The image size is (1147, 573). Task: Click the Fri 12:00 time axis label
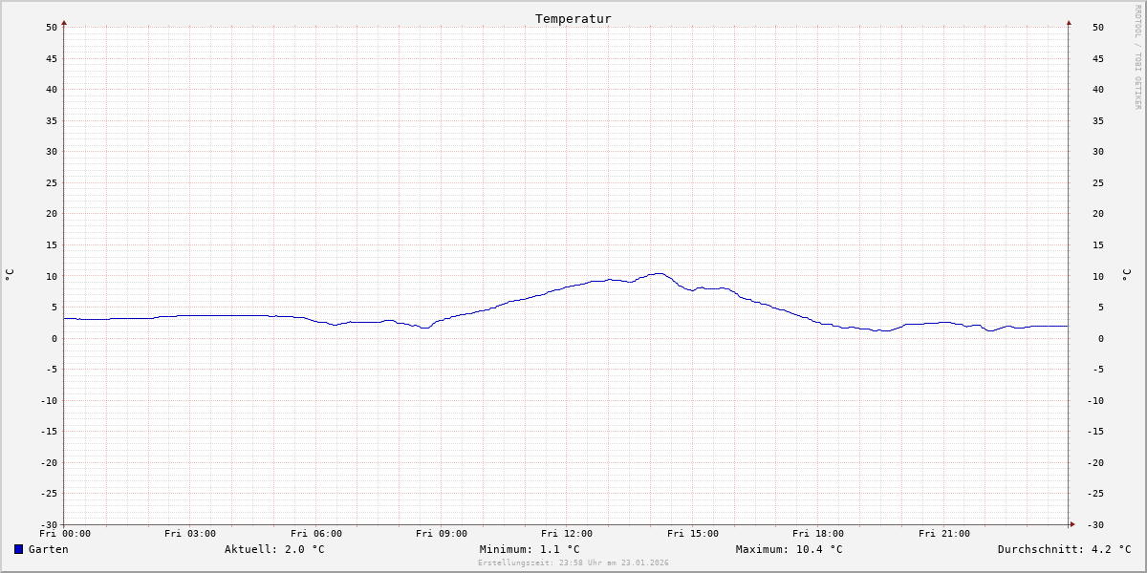pyautogui.click(x=567, y=534)
